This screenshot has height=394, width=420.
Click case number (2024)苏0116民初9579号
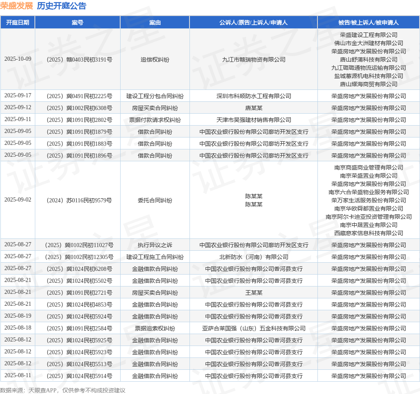click(x=79, y=200)
